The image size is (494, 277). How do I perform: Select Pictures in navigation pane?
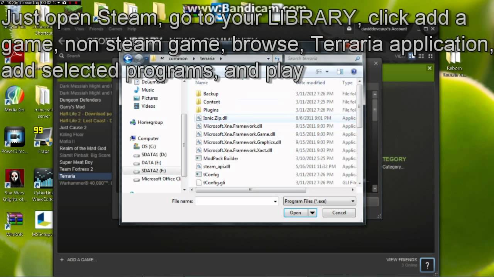point(149,98)
